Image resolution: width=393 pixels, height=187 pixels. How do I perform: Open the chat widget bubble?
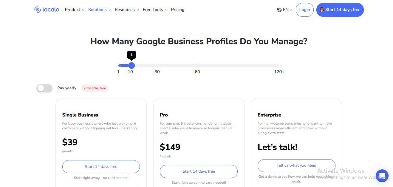(x=382, y=176)
